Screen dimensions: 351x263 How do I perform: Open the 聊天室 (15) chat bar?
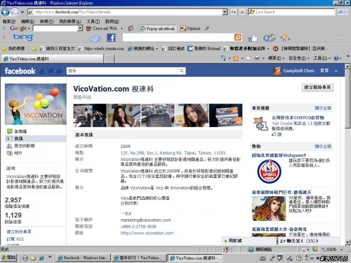308,241
